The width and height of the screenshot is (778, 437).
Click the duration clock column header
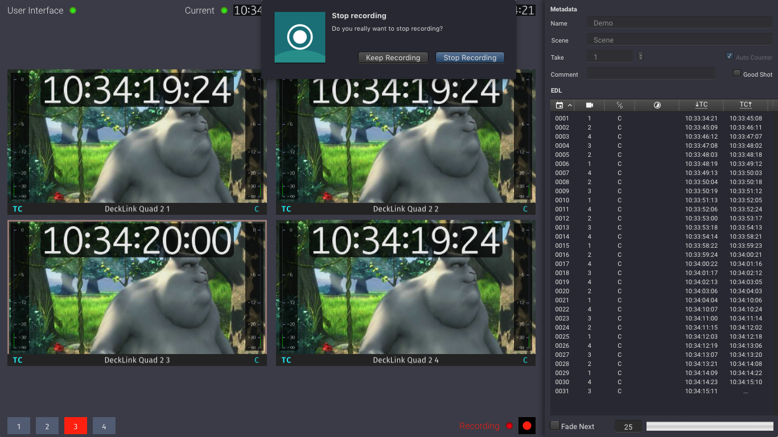[x=657, y=105]
